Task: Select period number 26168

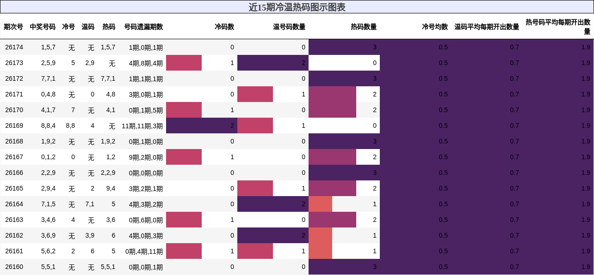Action: click(14, 141)
